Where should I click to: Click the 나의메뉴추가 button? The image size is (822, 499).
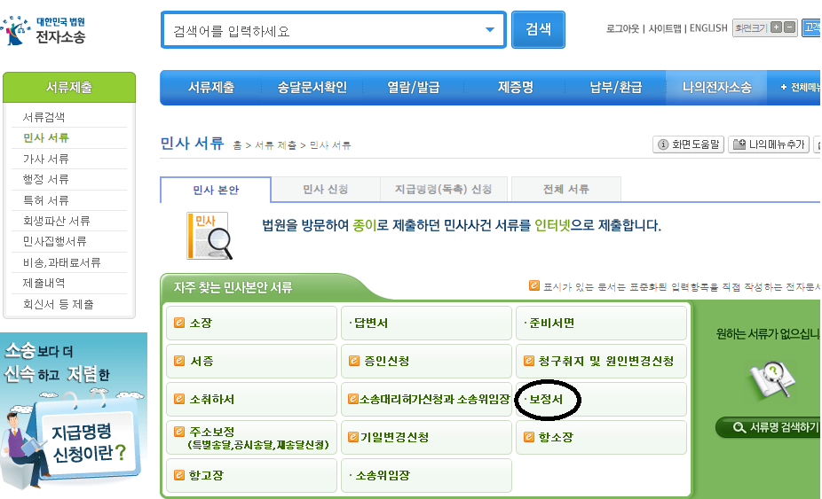pyautogui.click(x=769, y=144)
